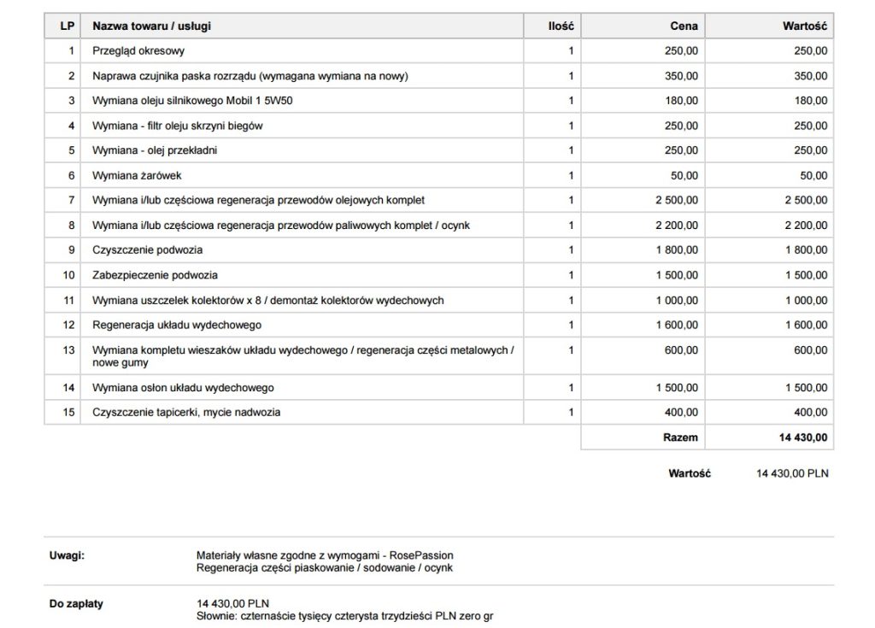Screen dimensions: 875x628
Task: Click the "Zabezpieczenie podwozia" item name
Action: [155, 275]
